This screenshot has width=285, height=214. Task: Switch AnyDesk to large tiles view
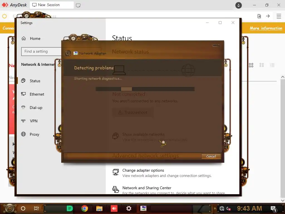click(251, 65)
